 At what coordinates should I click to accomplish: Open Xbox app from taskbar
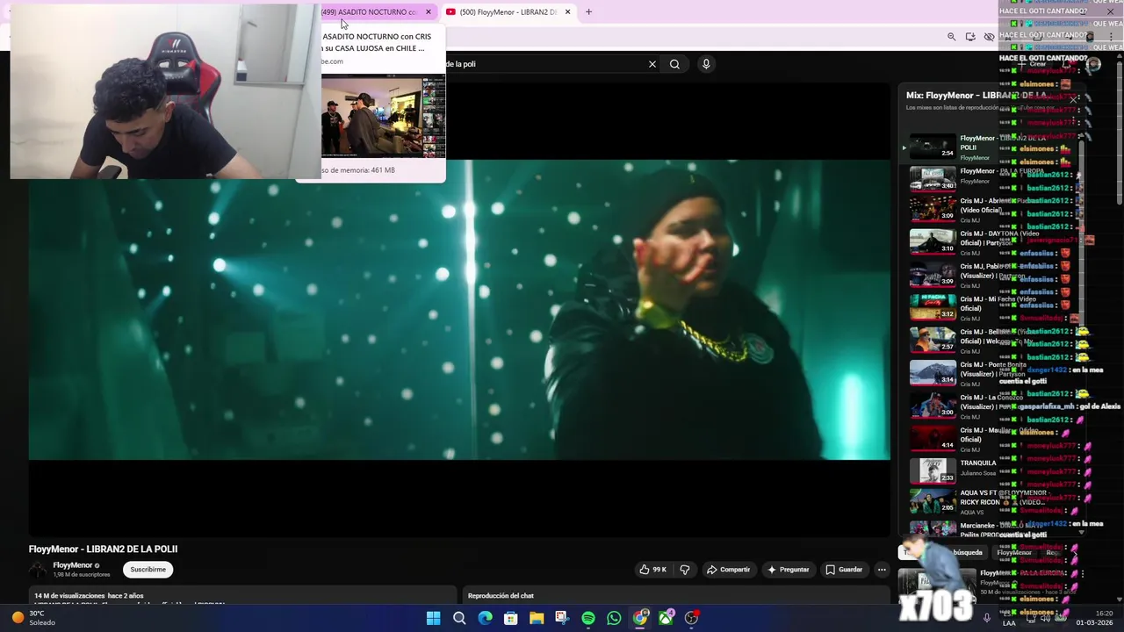tap(666, 618)
